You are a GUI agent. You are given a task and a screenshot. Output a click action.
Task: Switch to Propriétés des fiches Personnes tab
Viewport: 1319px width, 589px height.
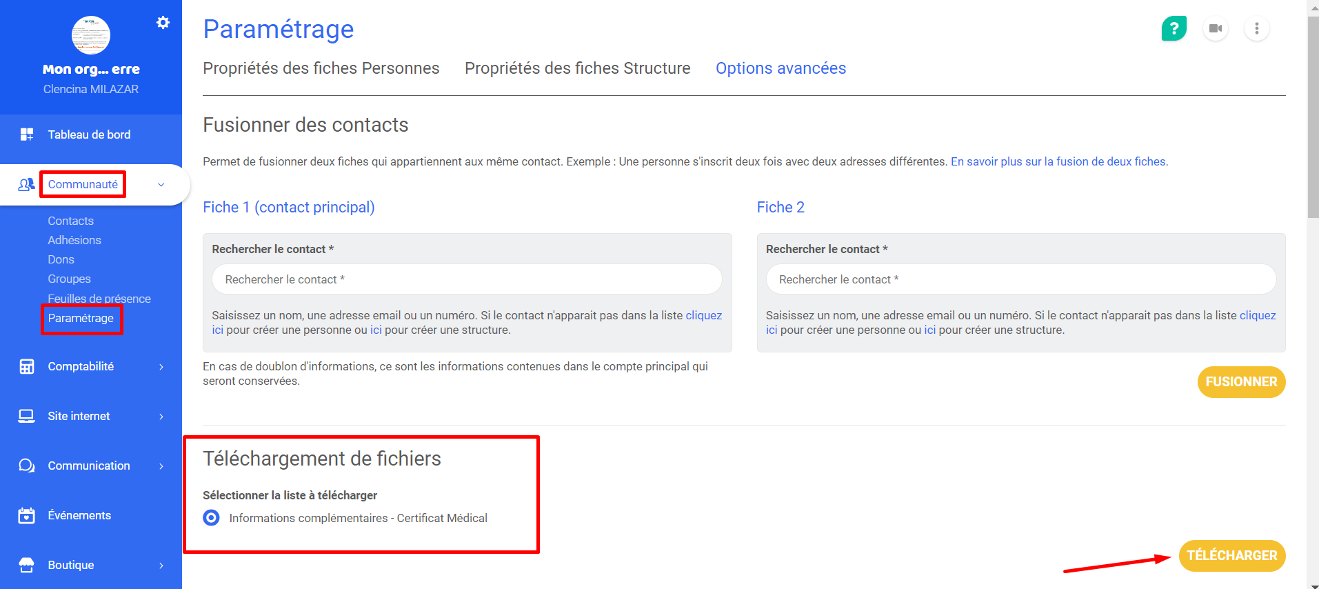[x=321, y=68]
